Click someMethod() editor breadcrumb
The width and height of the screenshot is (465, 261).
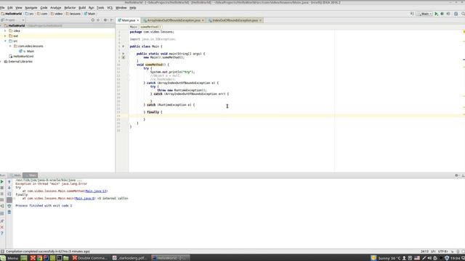(150, 27)
